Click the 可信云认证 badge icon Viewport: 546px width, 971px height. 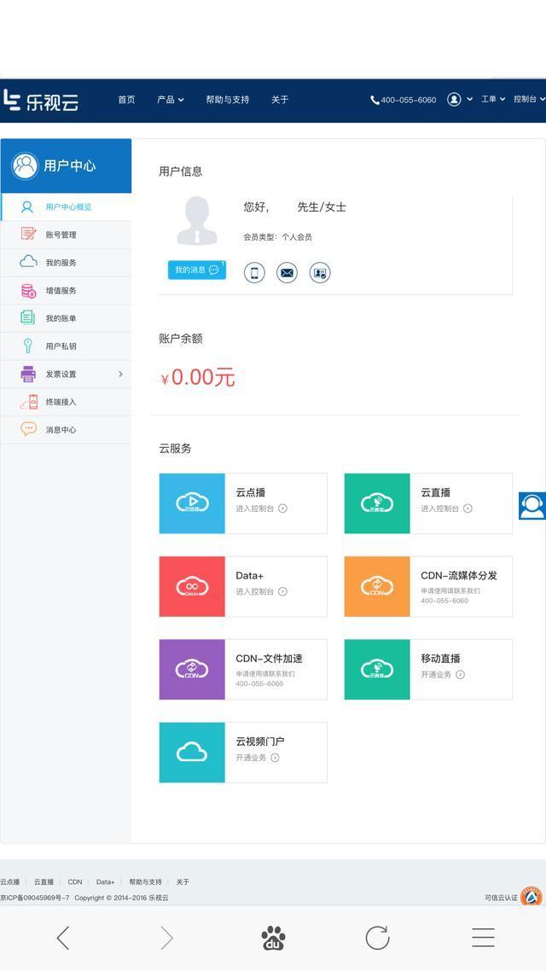click(531, 896)
